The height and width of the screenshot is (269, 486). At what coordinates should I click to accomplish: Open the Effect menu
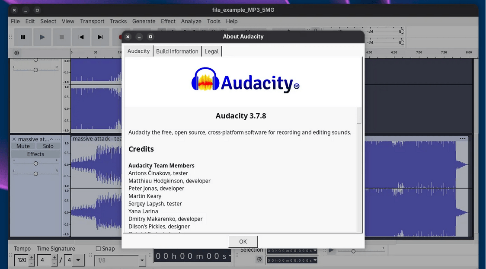click(x=168, y=21)
